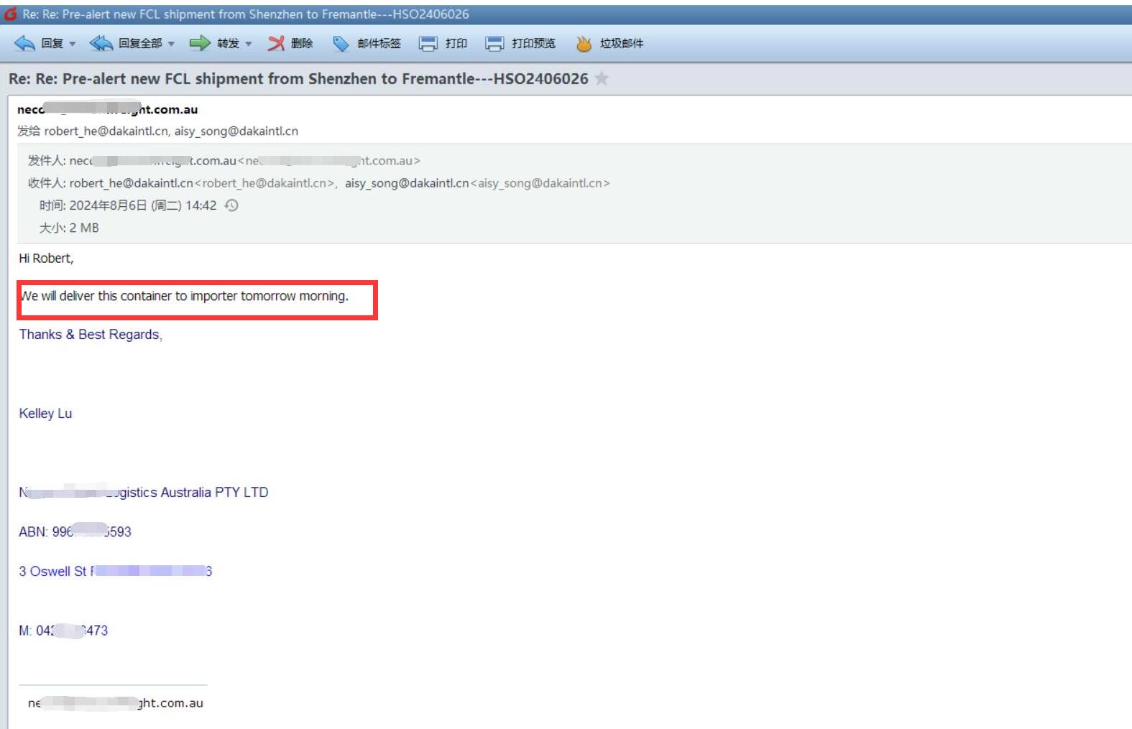Click the 转发 toolbar label

coord(229,44)
